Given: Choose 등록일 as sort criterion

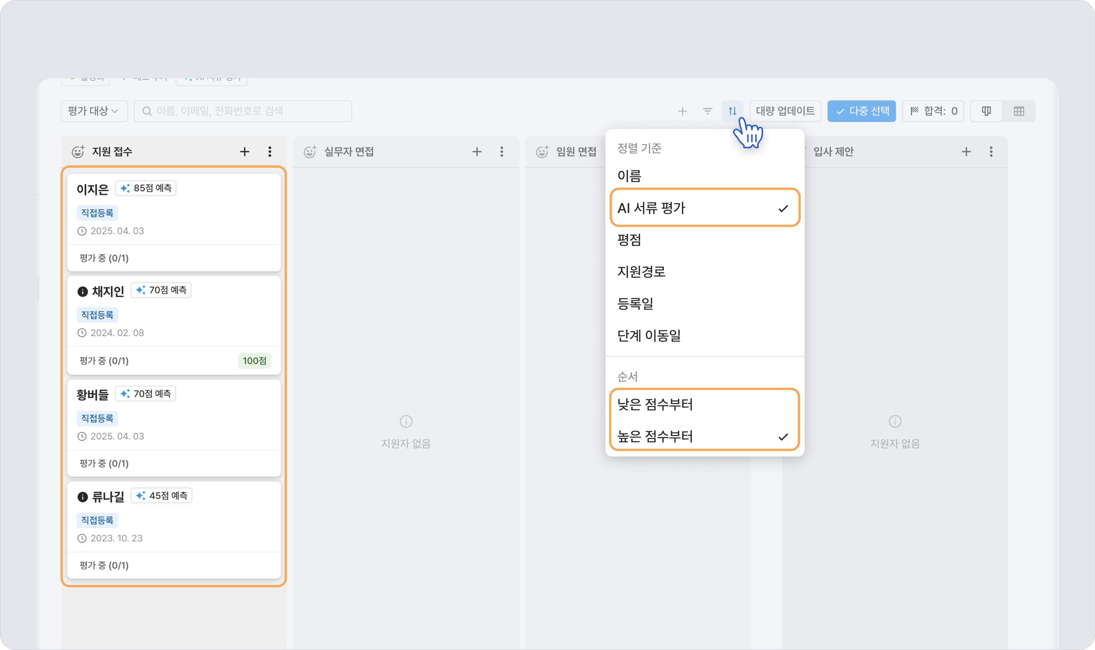Looking at the screenshot, I should (704, 304).
